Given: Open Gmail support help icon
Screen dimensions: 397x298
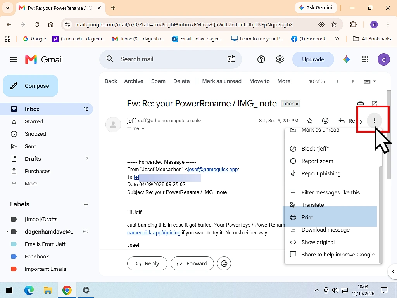Looking at the screenshot, I should click(x=261, y=59).
